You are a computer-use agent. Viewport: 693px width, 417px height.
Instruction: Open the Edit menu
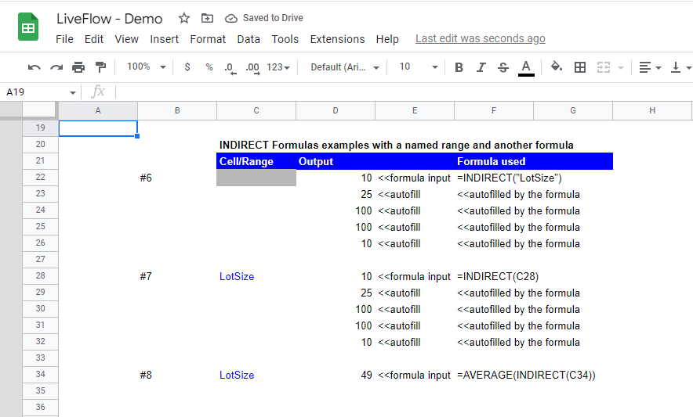point(94,39)
